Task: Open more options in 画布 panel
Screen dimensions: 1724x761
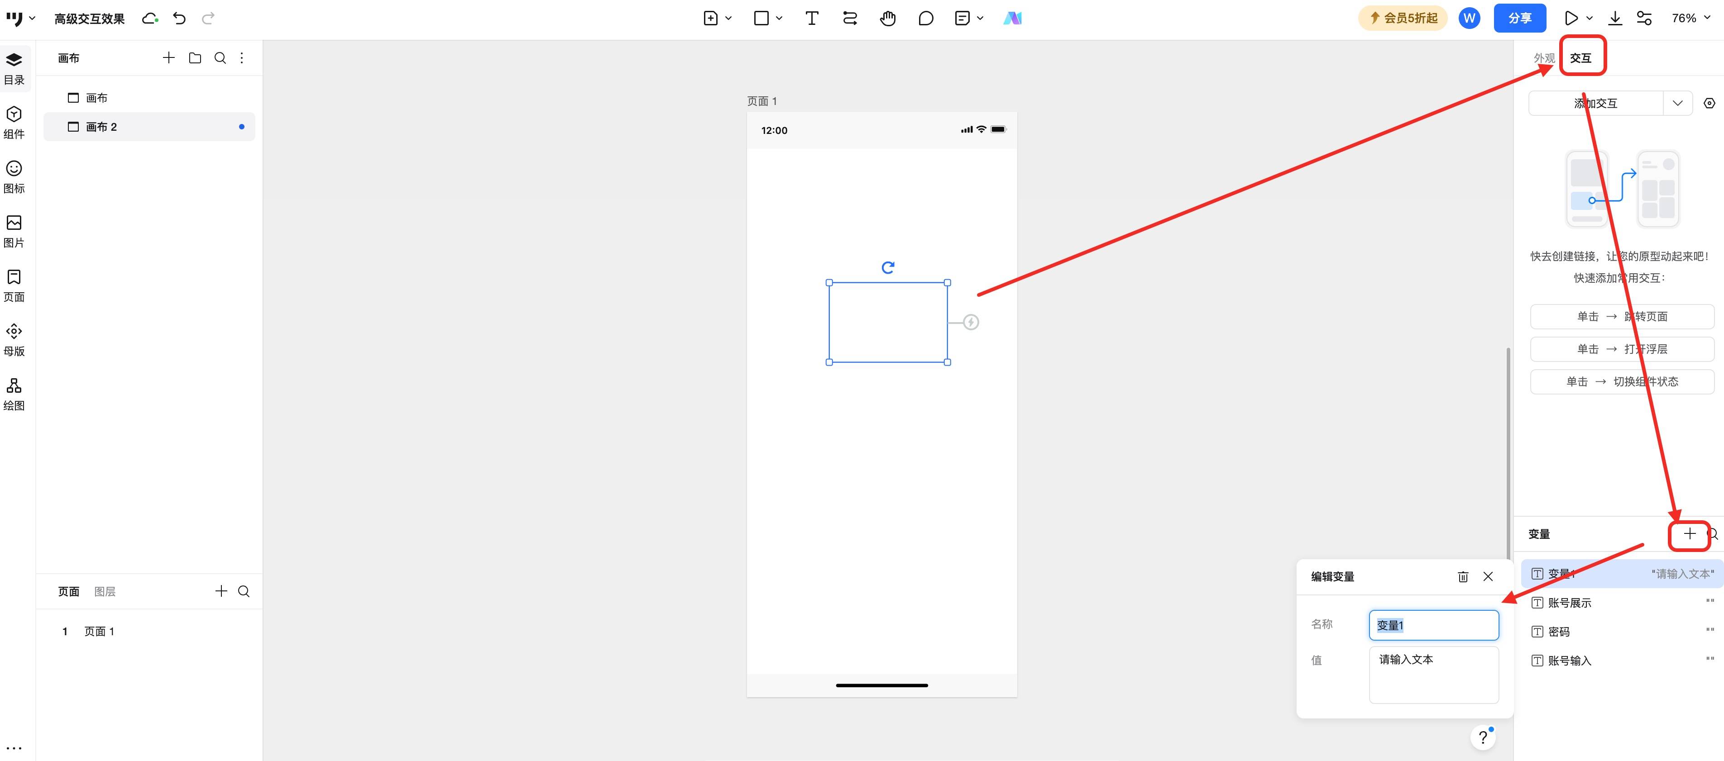Action: click(242, 58)
